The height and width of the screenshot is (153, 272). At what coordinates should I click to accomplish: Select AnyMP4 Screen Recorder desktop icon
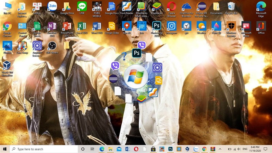click(x=37, y=49)
